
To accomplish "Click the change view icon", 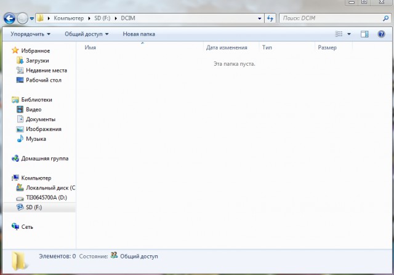I will tap(339, 34).
